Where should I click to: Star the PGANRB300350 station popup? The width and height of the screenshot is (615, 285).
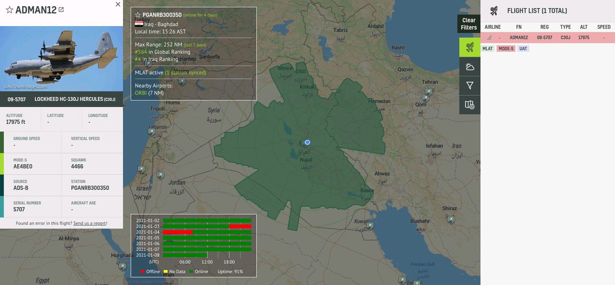[138, 15]
